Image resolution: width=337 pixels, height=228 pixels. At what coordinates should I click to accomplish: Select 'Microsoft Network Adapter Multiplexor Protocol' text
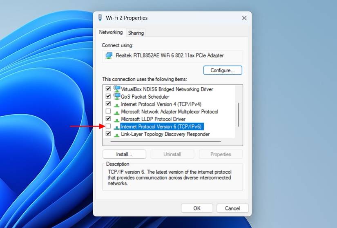coord(170,112)
